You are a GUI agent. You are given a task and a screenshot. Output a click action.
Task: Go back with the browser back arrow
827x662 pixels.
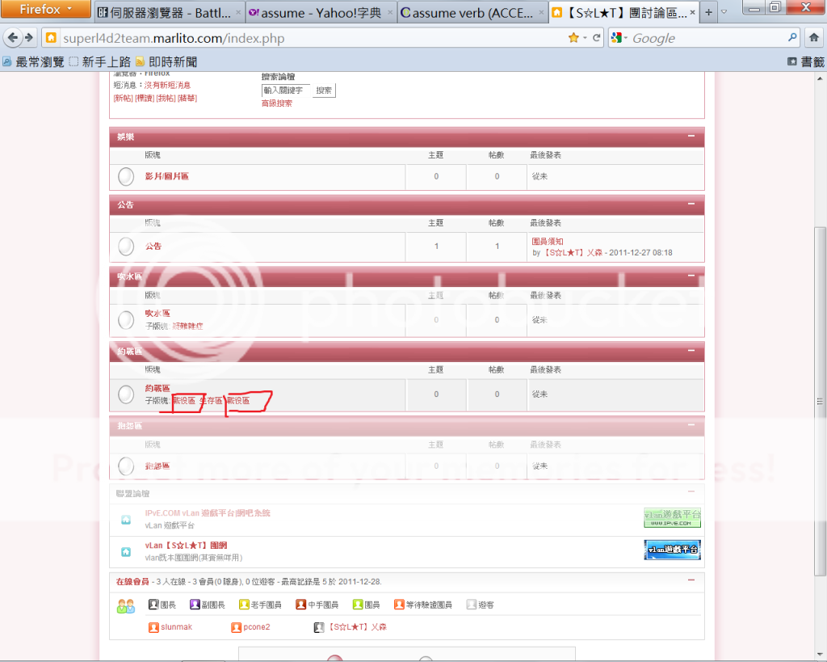coord(13,38)
